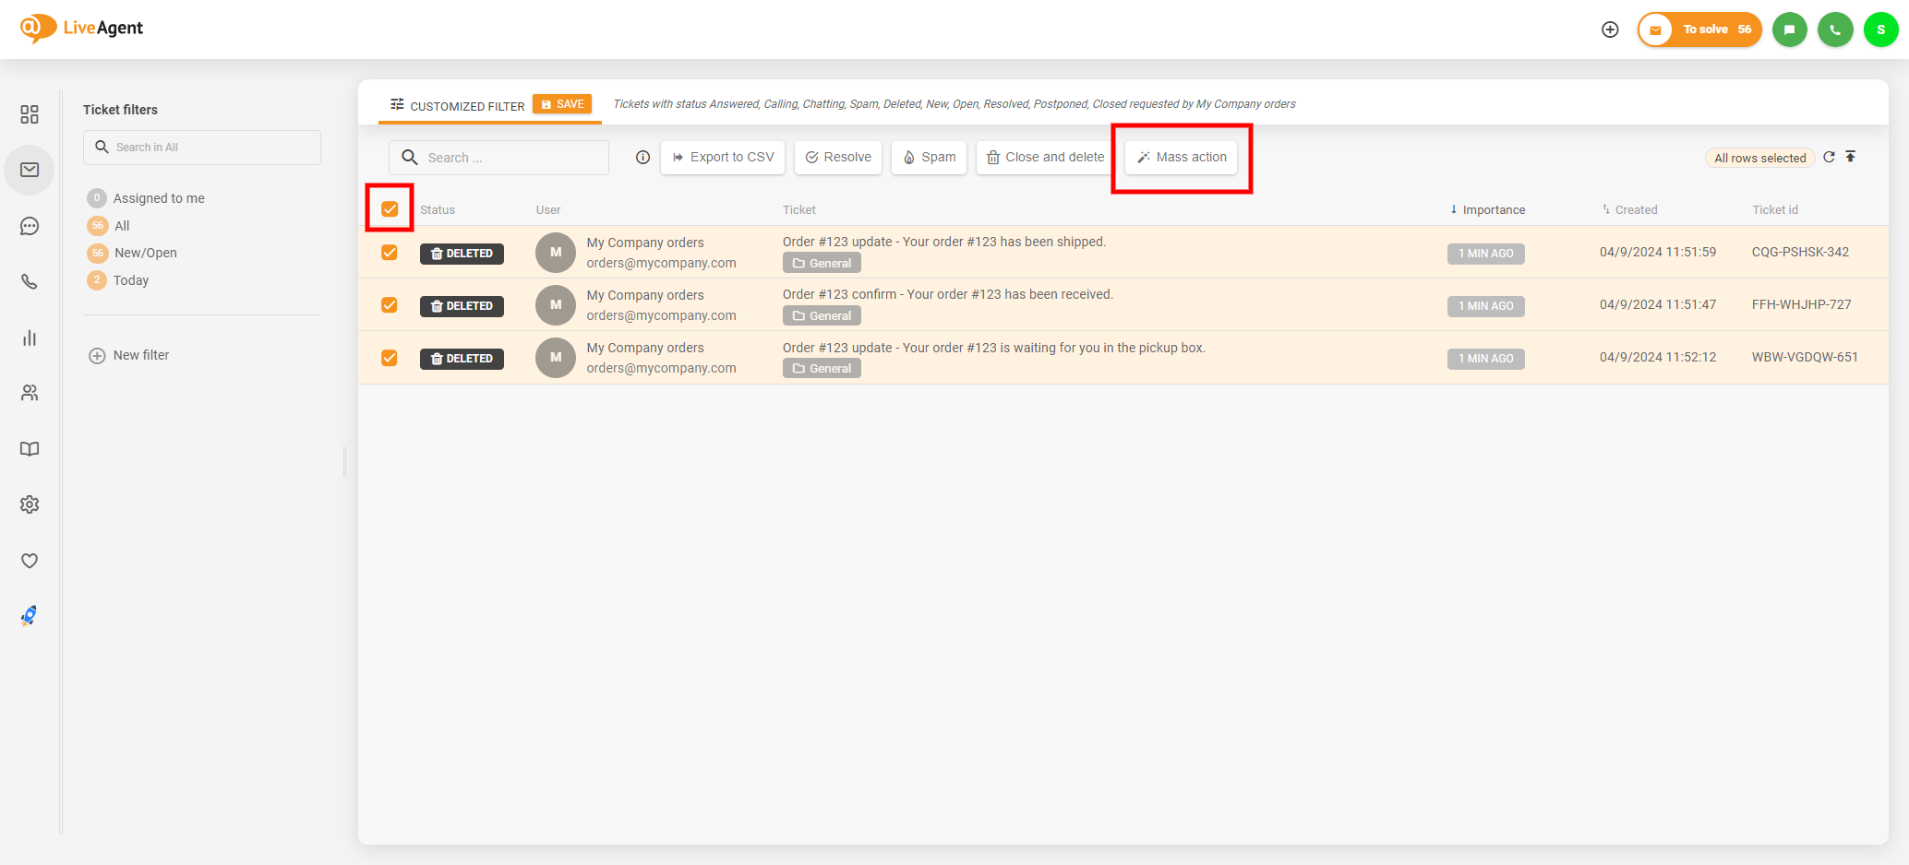
Task: Open the Mass action dropdown
Action: tap(1182, 158)
